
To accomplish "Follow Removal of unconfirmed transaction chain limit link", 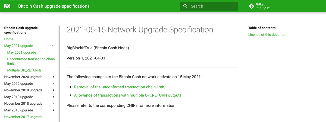I will 119,87.
